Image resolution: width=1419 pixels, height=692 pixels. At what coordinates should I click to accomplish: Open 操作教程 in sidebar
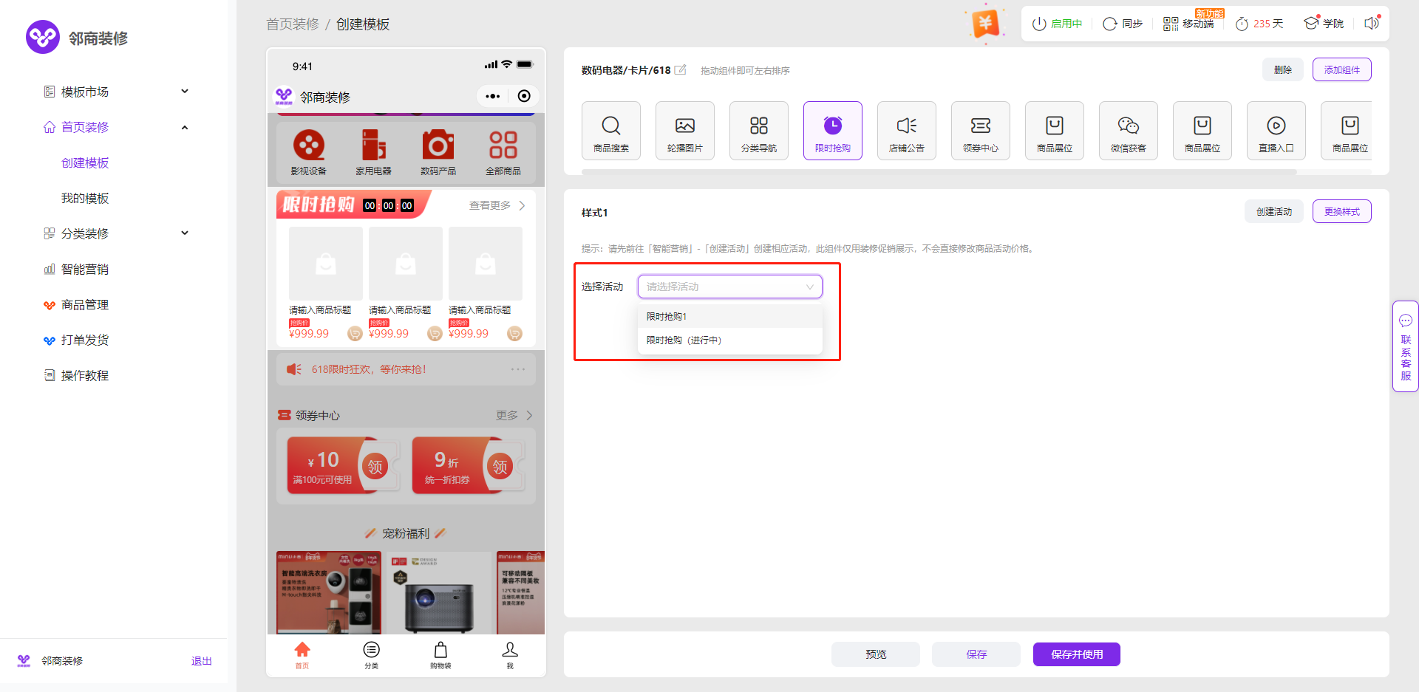pos(76,375)
